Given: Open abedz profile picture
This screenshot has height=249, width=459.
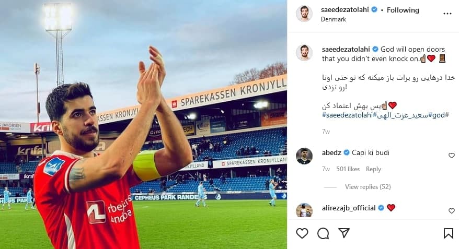Looking at the screenshot, I should [304, 156].
